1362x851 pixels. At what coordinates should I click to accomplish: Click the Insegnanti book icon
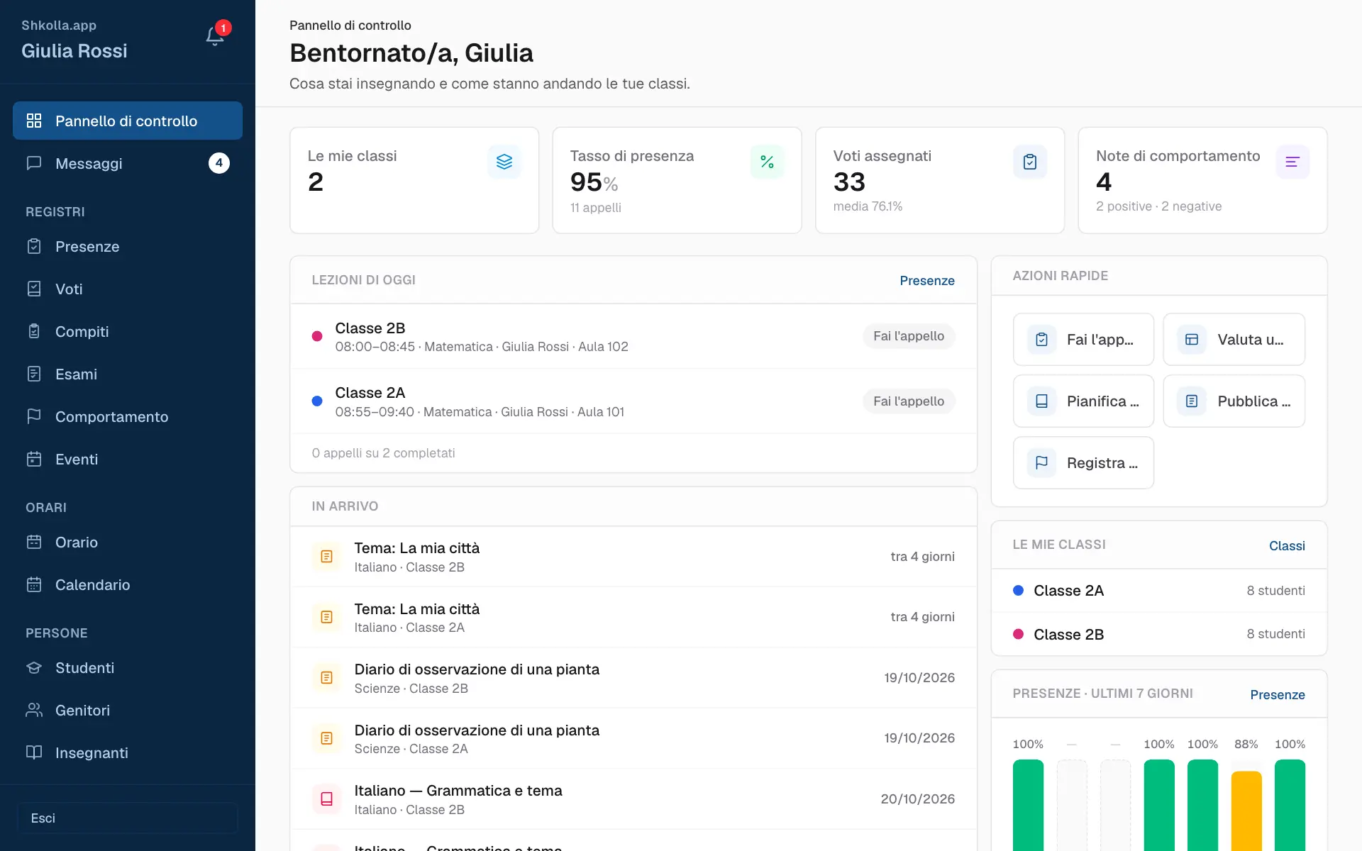click(34, 752)
